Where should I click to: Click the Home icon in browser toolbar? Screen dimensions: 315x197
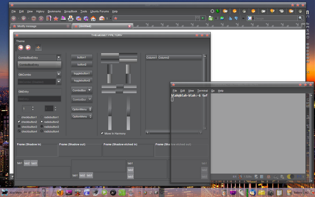pyautogui.click(x=93, y=18)
